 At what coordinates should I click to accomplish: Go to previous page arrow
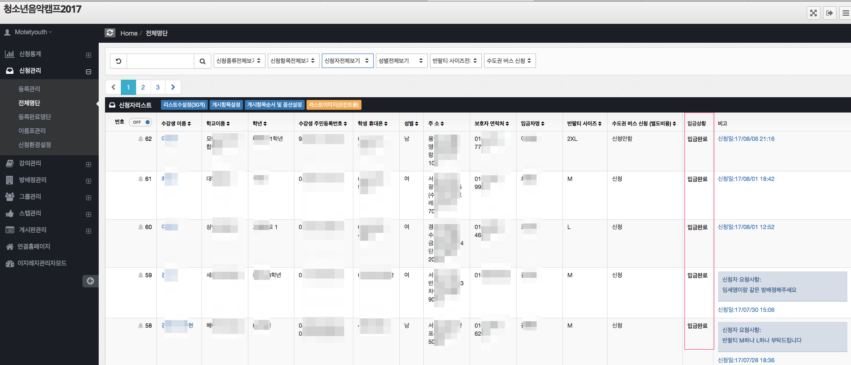click(x=113, y=87)
